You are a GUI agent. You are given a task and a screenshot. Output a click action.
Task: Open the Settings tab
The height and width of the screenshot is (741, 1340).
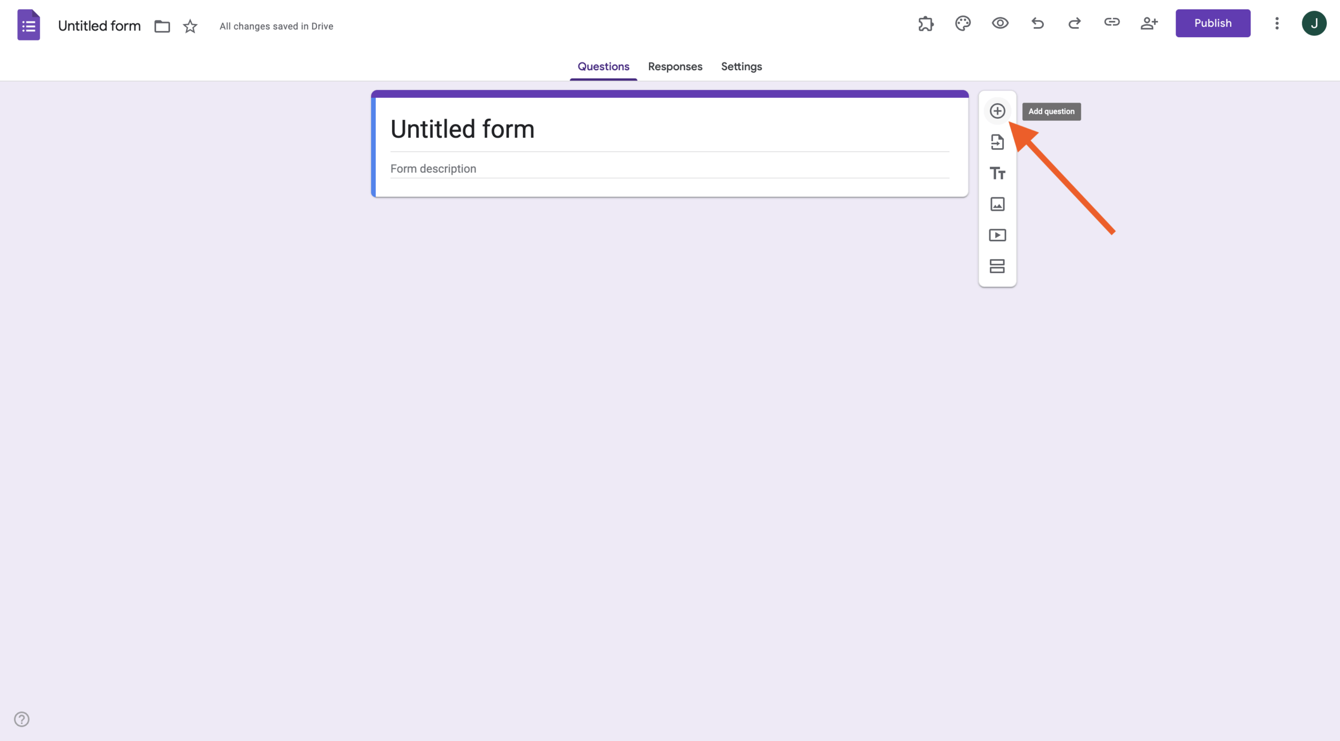click(x=741, y=66)
